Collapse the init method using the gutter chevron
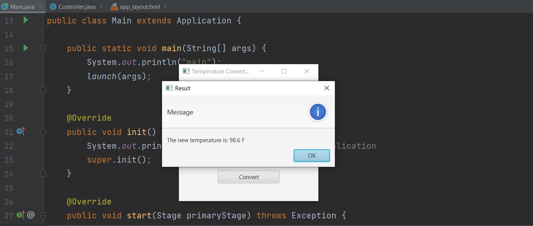The height and width of the screenshot is (226, 533). [43, 131]
